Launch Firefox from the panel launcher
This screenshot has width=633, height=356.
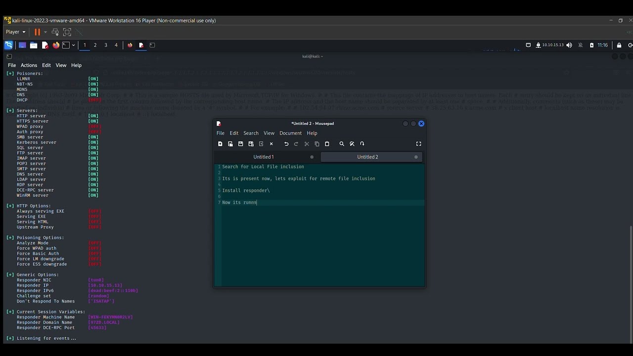tap(56, 45)
